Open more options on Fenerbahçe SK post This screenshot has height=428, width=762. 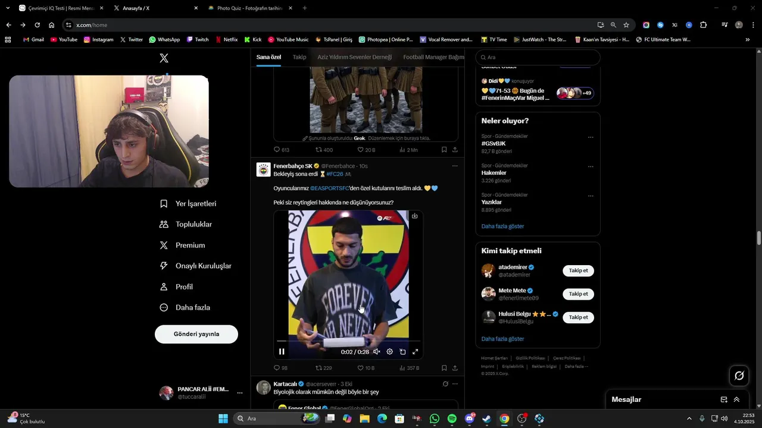[x=455, y=166]
